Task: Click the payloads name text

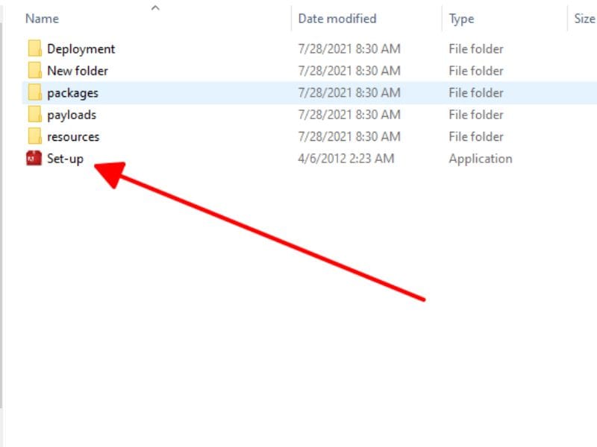Action: 72,115
